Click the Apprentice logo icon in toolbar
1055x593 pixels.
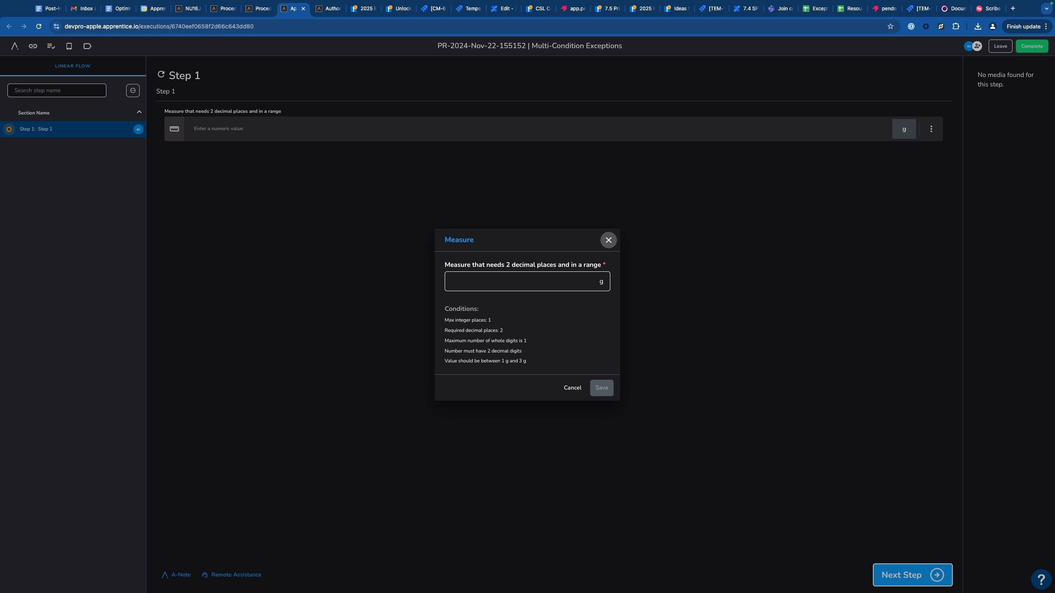point(15,46)
